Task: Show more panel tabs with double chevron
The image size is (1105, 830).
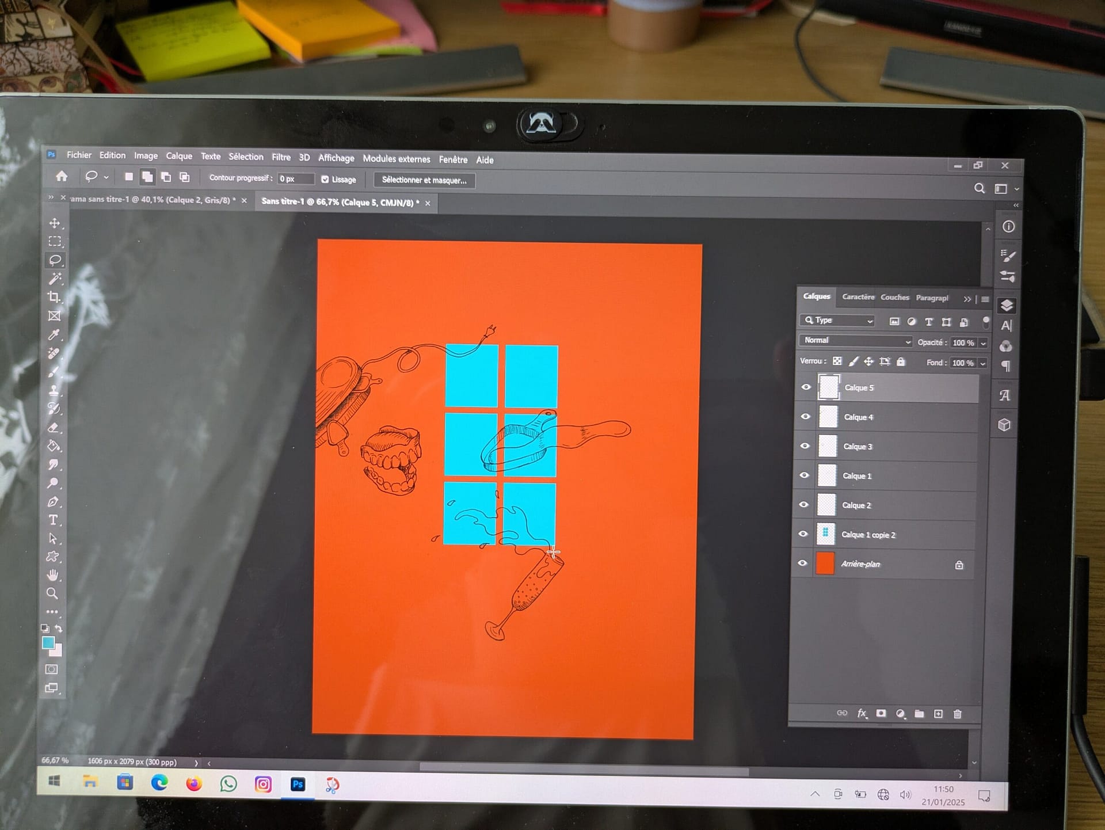Action: (x=967, y=299)
